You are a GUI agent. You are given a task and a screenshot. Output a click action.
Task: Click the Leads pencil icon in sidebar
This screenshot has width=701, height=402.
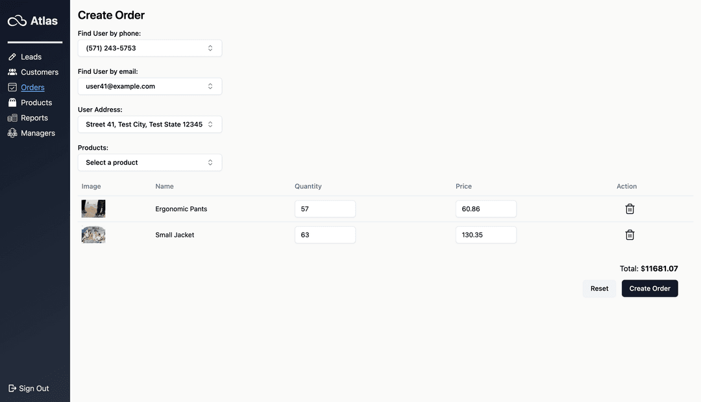pyautogui.click(x=12, y=57)
